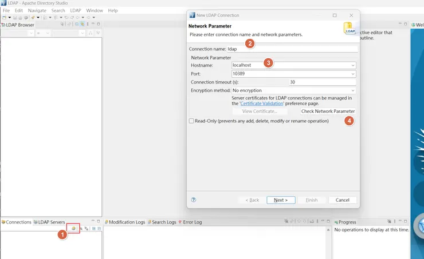The image size is (424, 259).
Task: Open the Encryption method dropdown
Action: 352,90
